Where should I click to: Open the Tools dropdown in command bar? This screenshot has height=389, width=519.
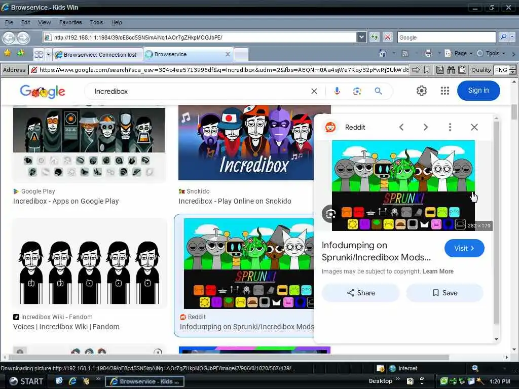492,53
